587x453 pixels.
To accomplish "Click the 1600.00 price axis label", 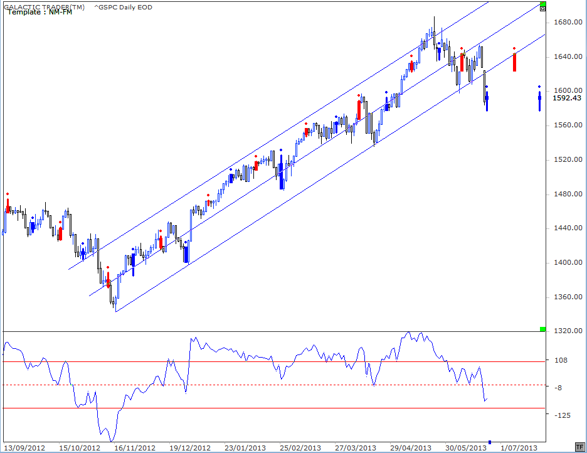I will [568, 90].
